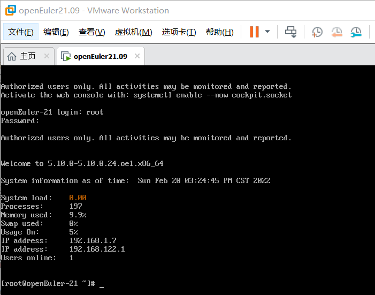
Task: Switch to the openEuler21.09 tab
Action: point(101,56)
